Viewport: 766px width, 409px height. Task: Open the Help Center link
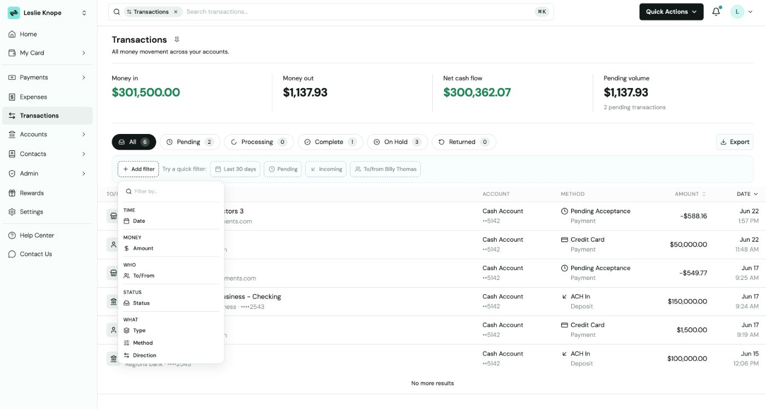pyautogui.click(x=48, y=235)
